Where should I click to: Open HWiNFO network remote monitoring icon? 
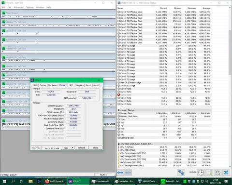tap(181, 172)
